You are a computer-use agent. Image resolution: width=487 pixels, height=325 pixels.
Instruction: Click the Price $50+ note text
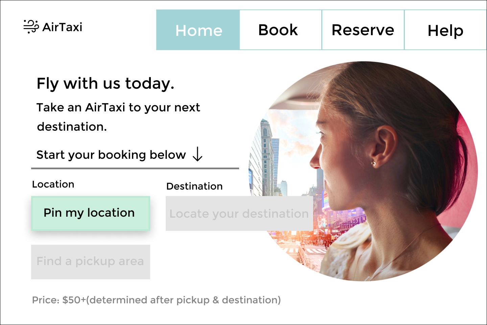(156, 300)
